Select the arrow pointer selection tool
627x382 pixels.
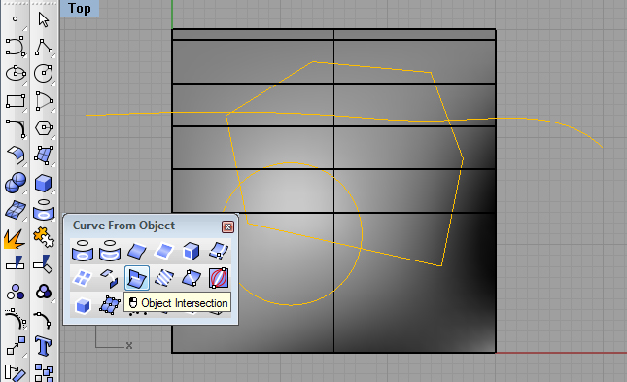[44, 19]
